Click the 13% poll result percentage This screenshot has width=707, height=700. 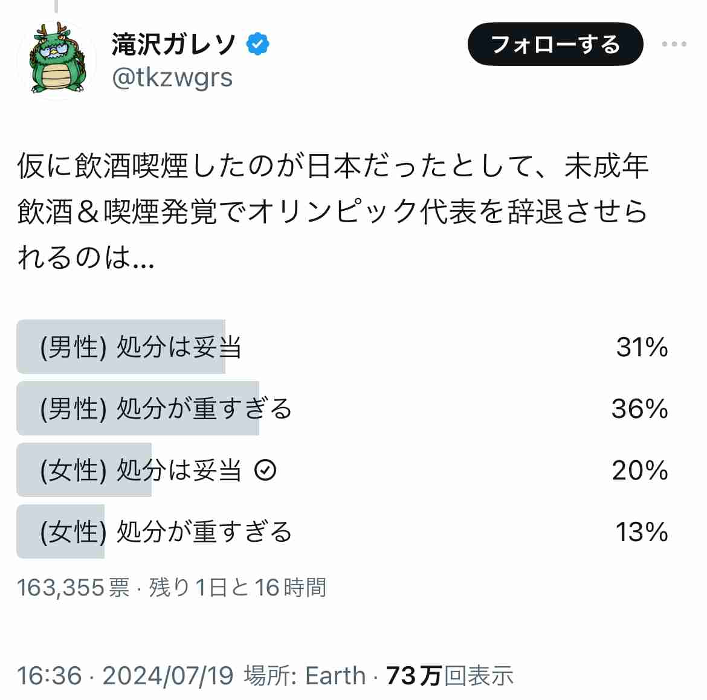coord(642,532)
